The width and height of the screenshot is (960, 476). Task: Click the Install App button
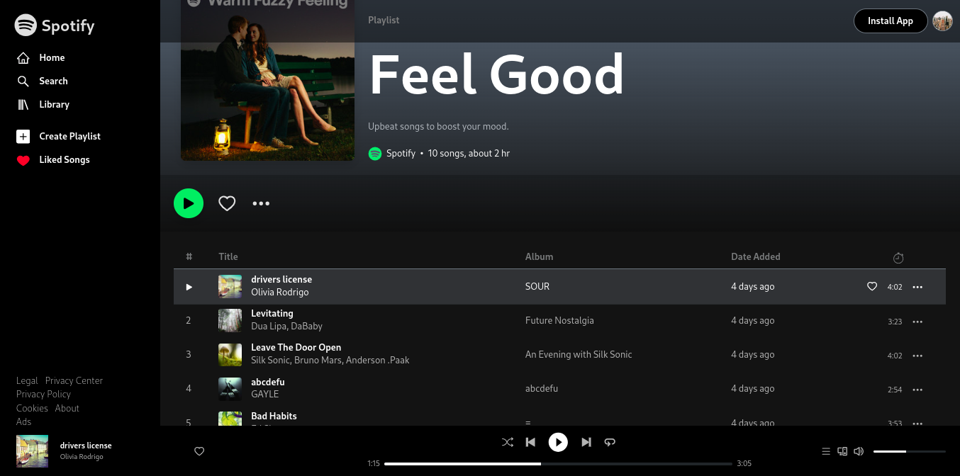(x=890, y=21)
